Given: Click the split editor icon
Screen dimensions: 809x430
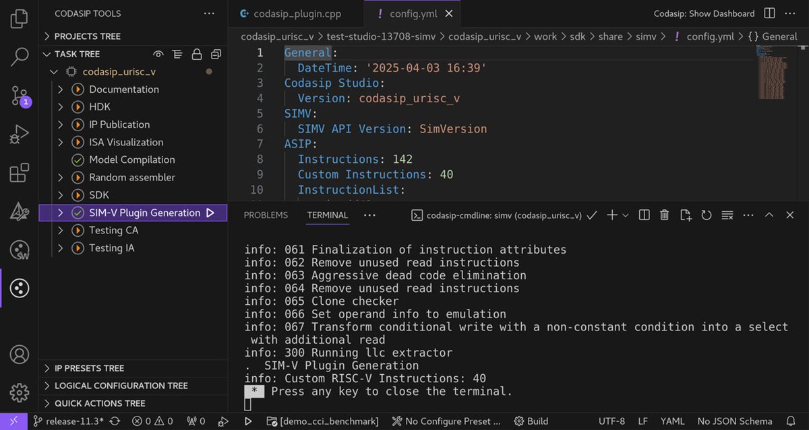Looking at the screenshot, I should pyautogui.click(x=769, y=13).
